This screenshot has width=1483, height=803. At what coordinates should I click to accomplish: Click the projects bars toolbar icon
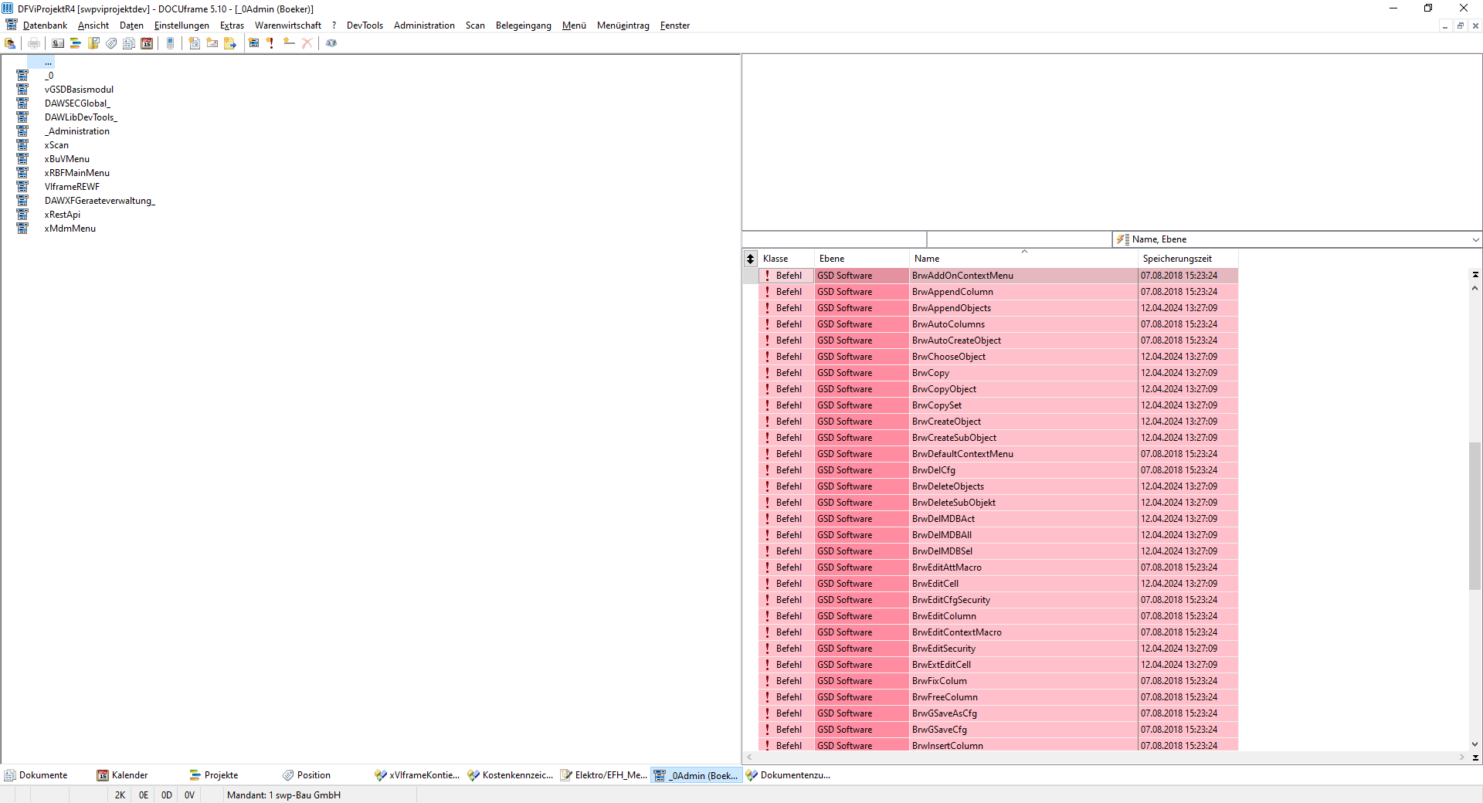76,43
